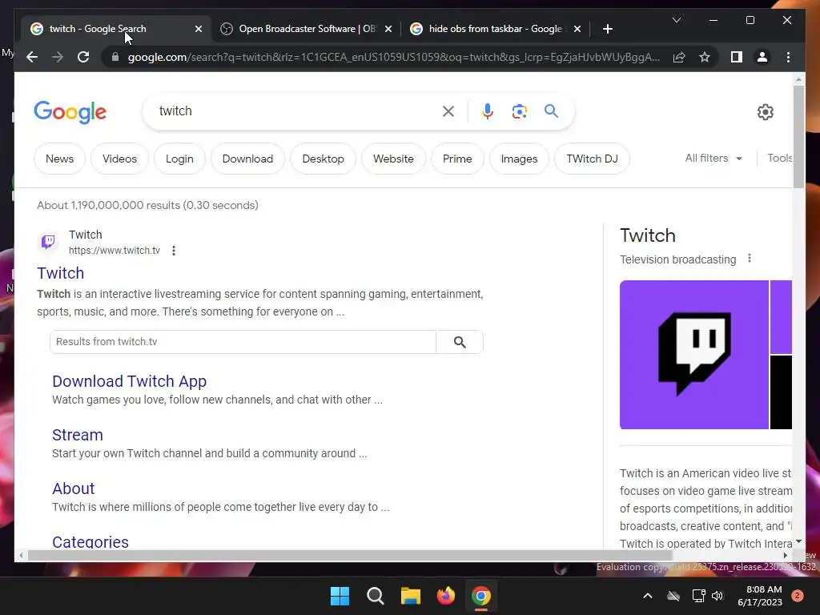The height and width of the screenshot is (615, 820).
Task: Click the browser forward arrow
Action: (x=58, y=57)
